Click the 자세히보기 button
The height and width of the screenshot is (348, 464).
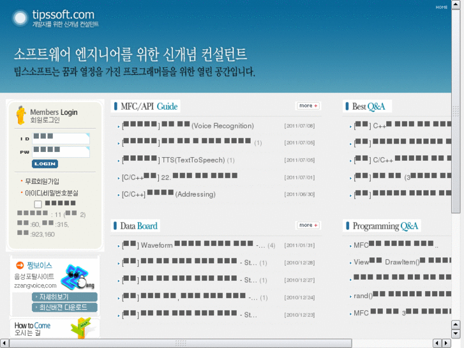point(64,297)
